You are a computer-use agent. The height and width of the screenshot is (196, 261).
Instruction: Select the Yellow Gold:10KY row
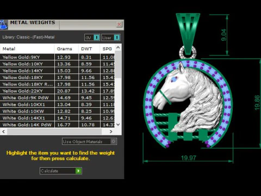57,64
